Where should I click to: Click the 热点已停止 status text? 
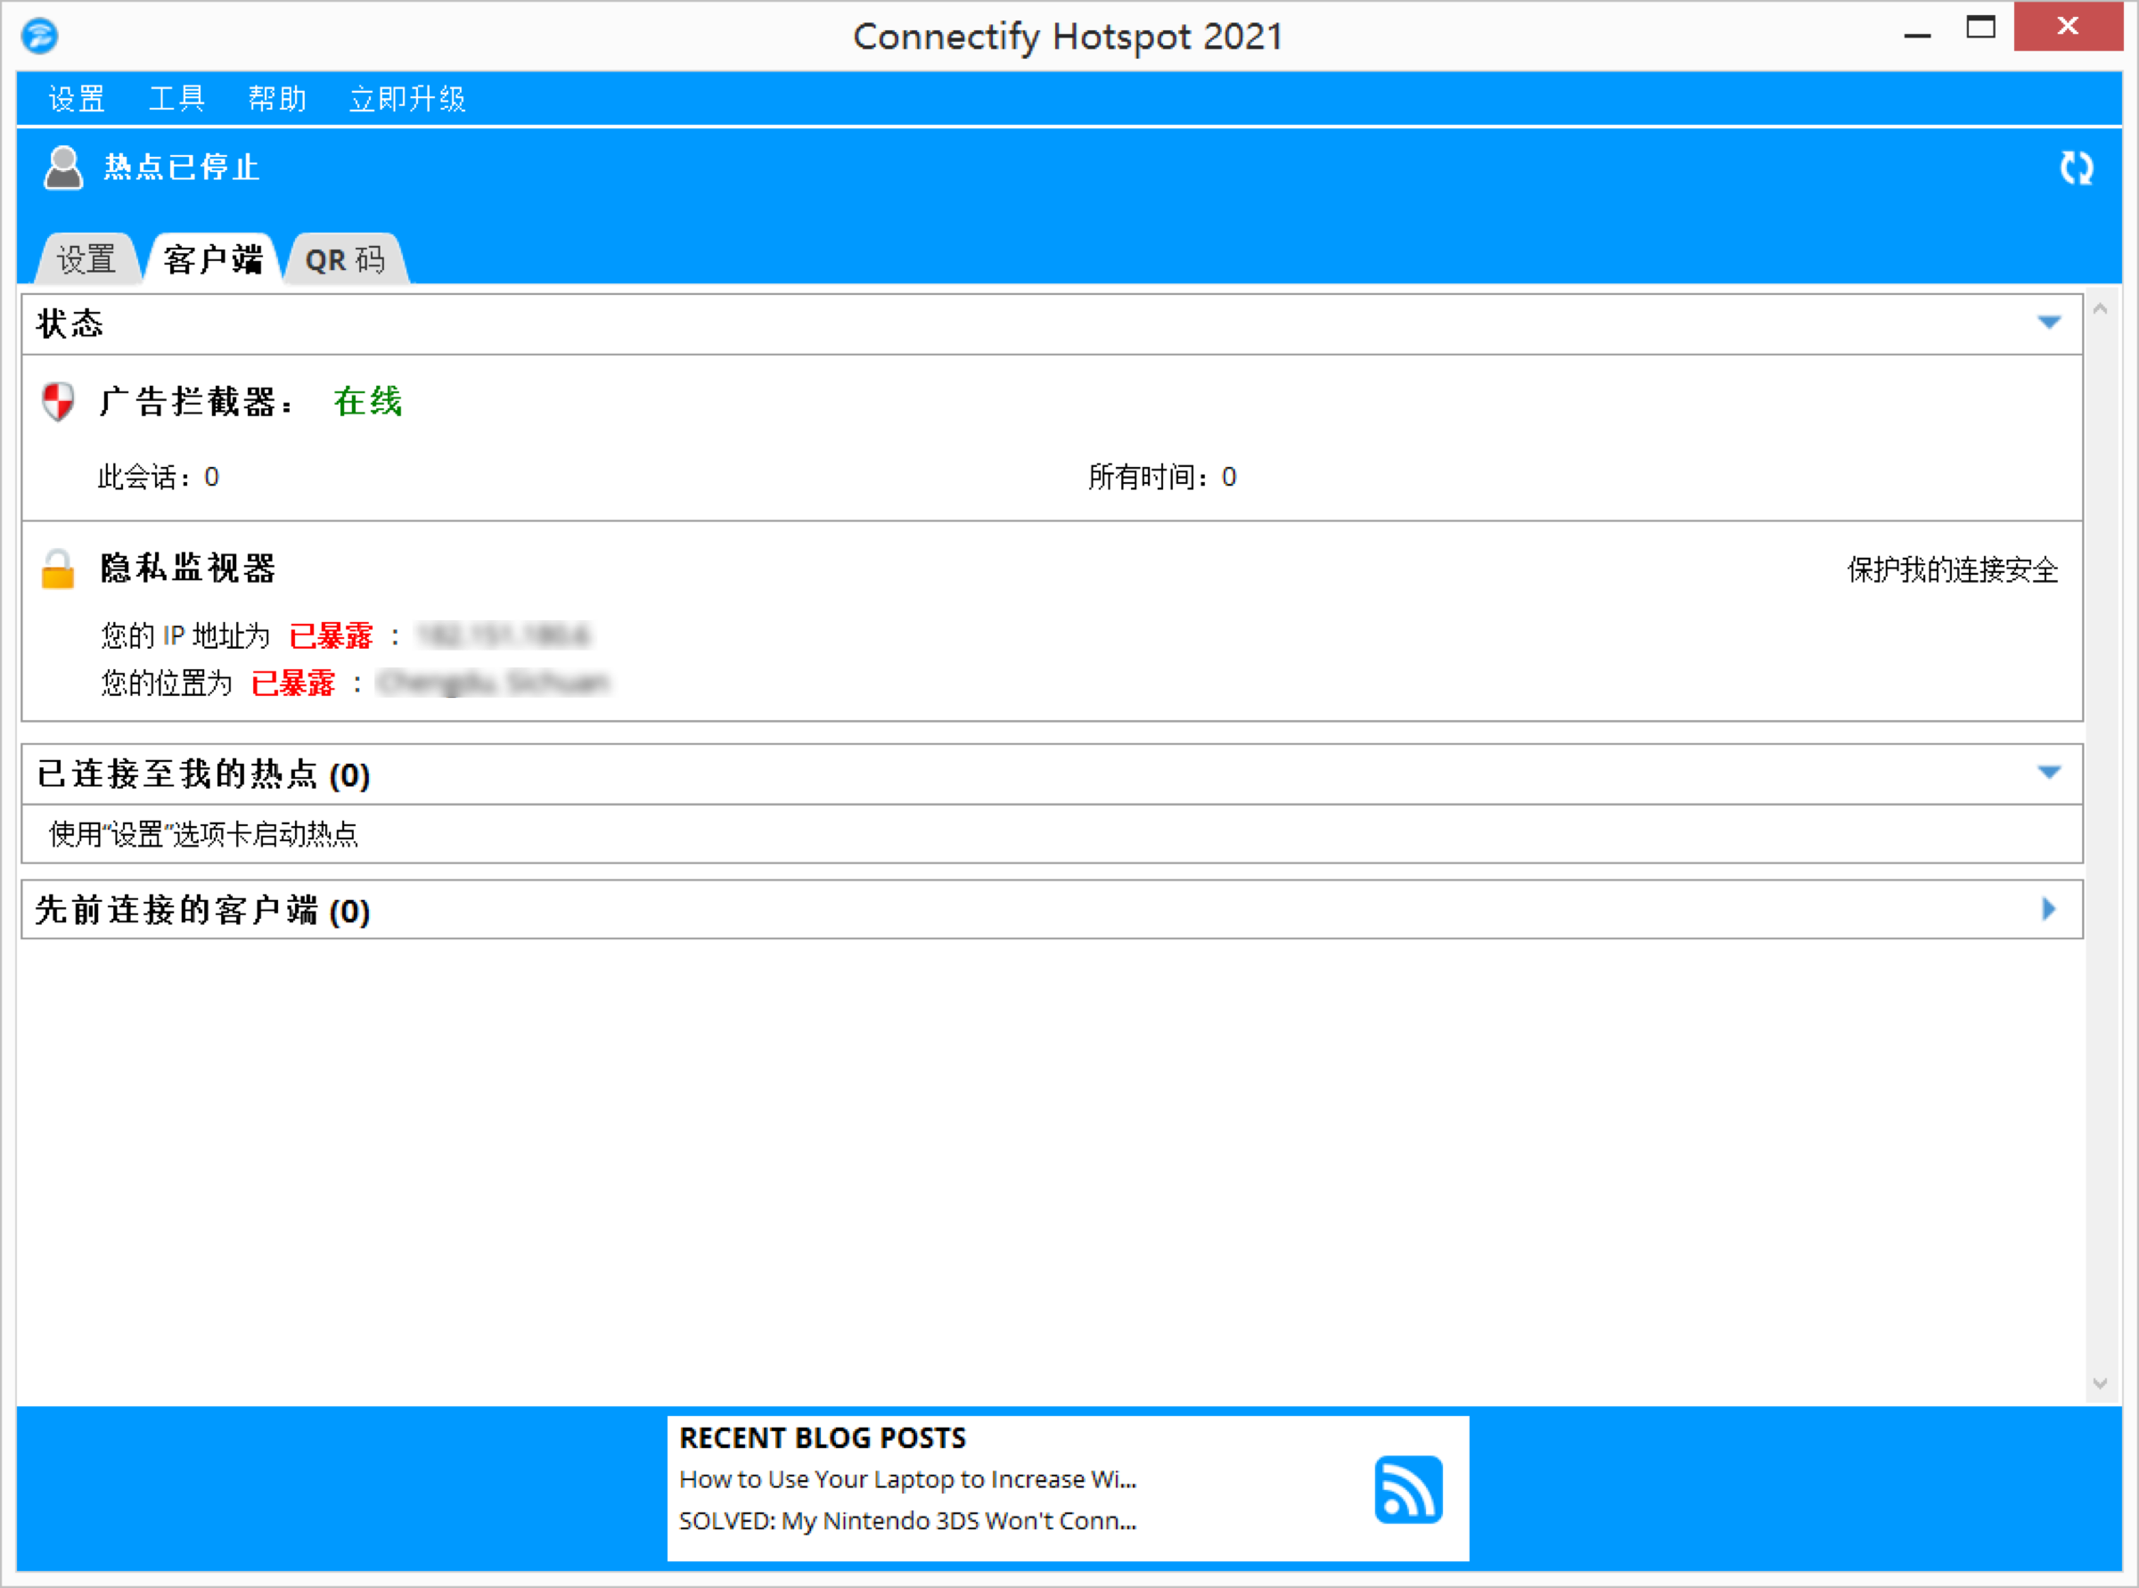coord(182,168)
